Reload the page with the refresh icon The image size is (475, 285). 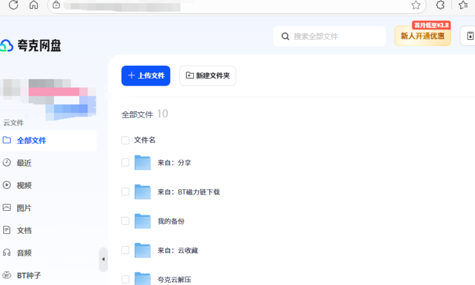13,5
